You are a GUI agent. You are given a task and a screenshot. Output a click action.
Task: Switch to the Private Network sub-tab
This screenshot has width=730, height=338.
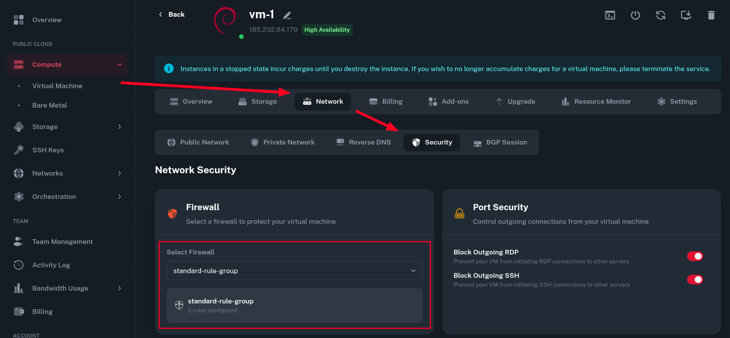coord(283,142)
